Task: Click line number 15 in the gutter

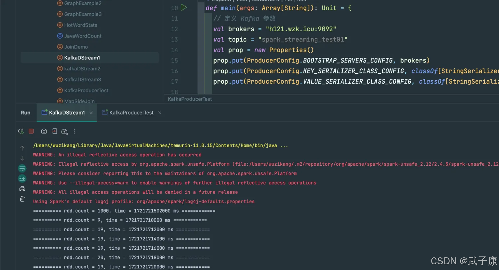Action: coord(174,60)
